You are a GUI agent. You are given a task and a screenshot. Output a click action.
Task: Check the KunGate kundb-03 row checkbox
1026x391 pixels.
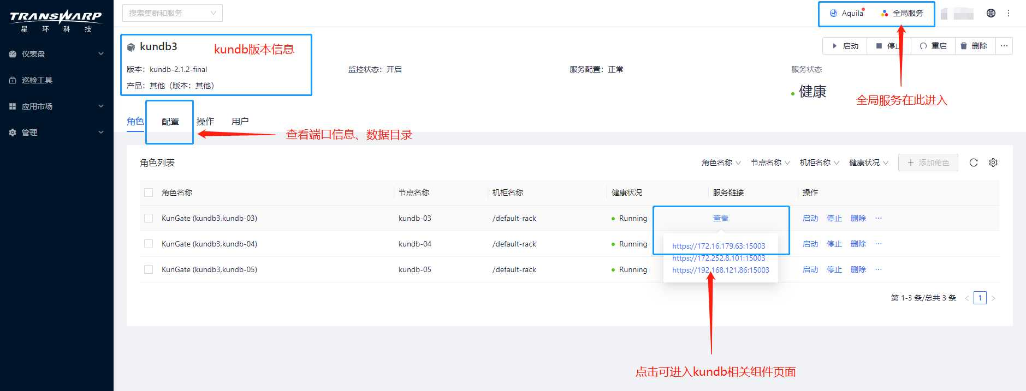(149, 218)
